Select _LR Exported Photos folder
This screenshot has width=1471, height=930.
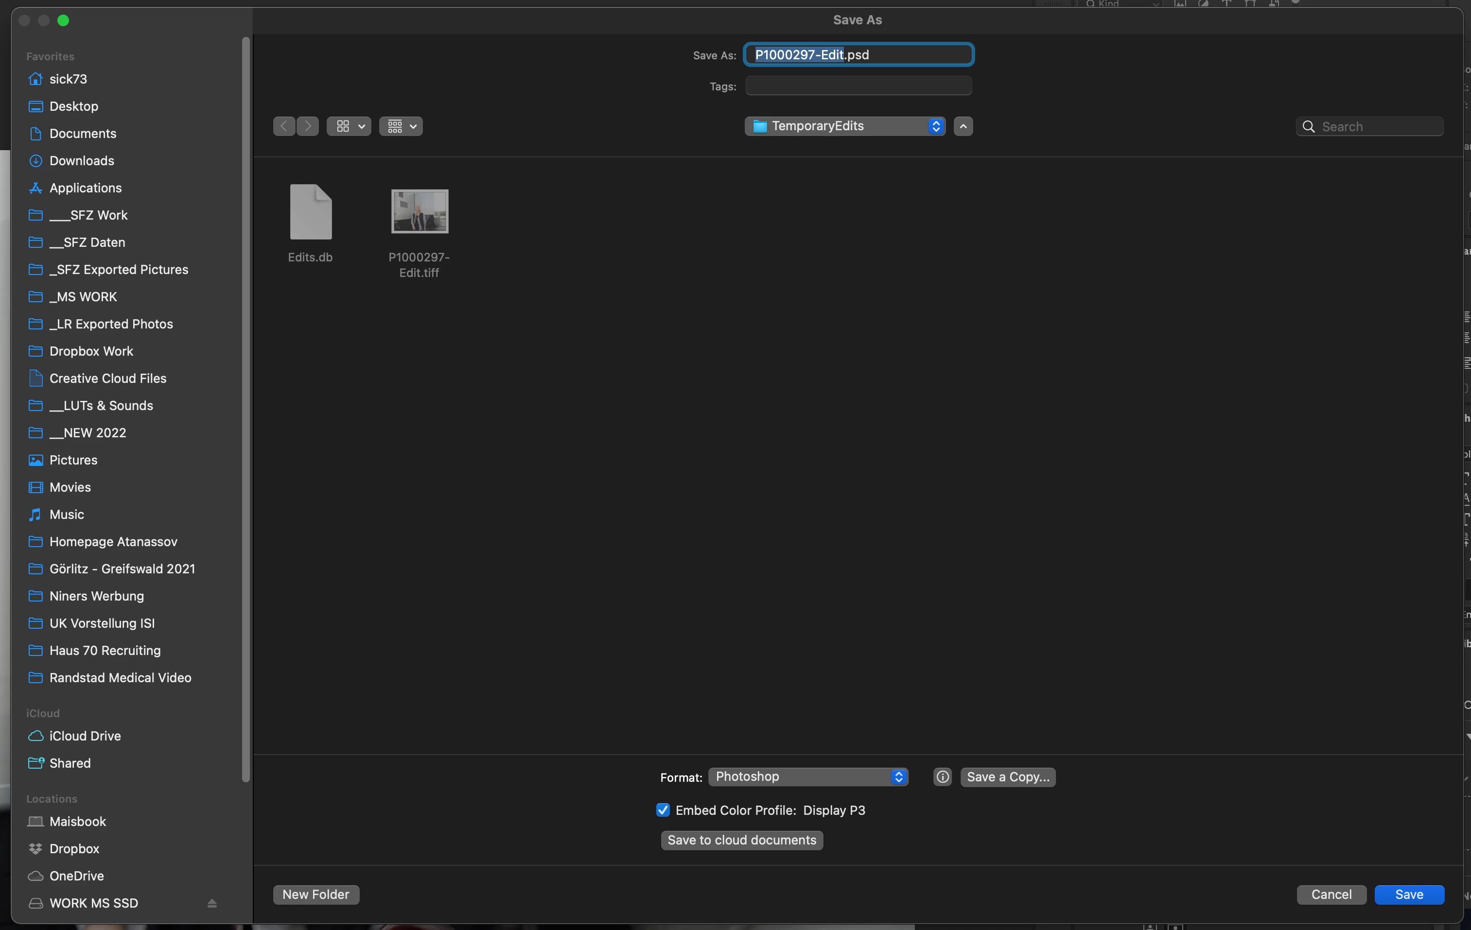tap(110, 324)
